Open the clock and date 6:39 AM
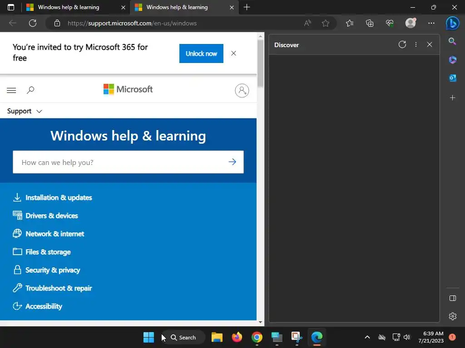Screen dimensions: 465x348 [431, 337]
